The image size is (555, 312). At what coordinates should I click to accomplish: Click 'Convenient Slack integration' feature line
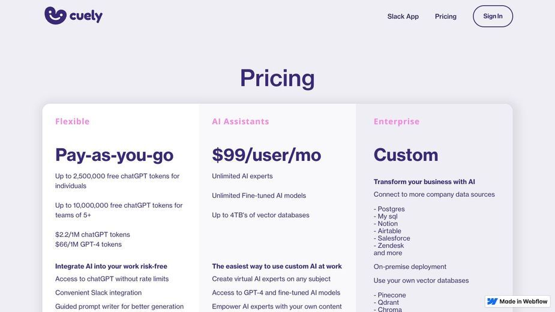pyautogui.click(x=98, y=293)
